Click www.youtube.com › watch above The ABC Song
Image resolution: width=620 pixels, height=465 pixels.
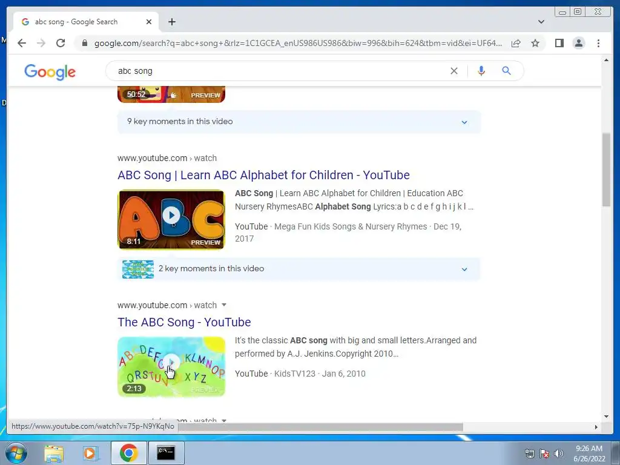(x=167, y=305)
